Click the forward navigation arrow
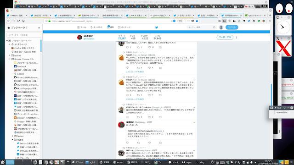Image resolution: width=294 pixels, height=165 pixels. 14,21
